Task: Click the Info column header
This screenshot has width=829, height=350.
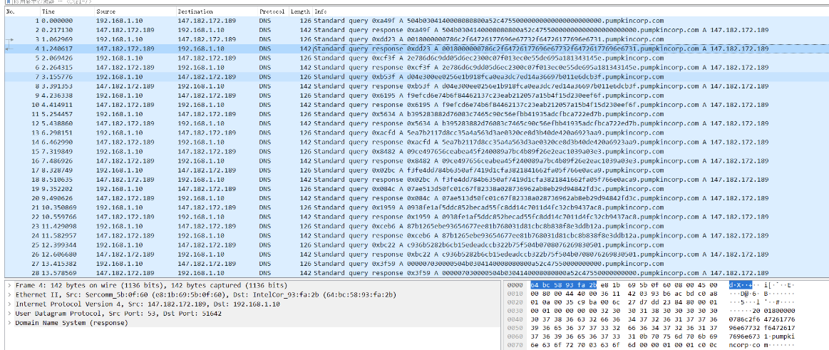Action: coord(499,12)
